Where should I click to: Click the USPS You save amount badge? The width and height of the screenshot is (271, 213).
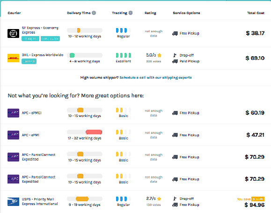258,199
